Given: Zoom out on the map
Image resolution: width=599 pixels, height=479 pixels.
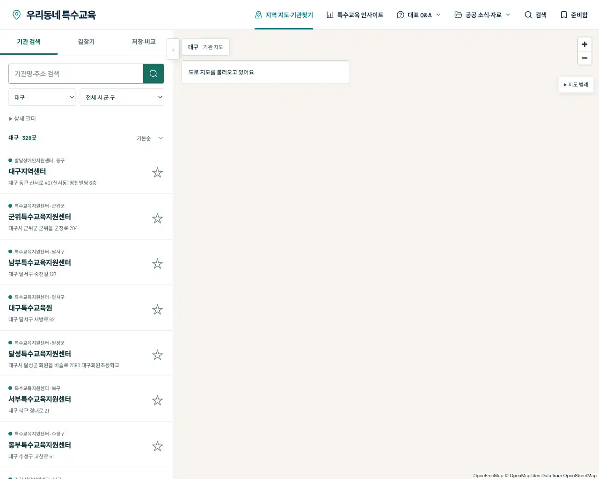Looking at the screenshot, I should tap(584, 58).
